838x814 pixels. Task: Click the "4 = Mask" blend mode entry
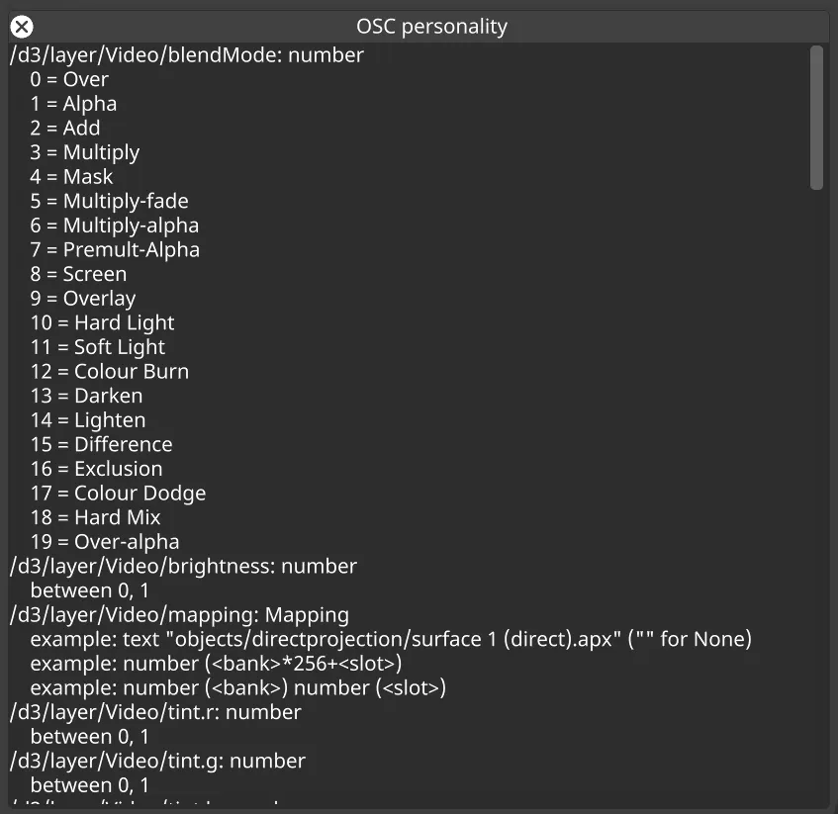pos(71,177)
